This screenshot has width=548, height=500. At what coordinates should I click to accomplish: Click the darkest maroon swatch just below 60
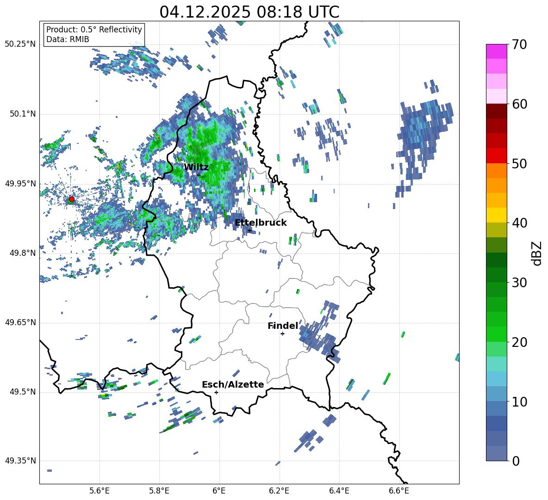click(496, 111)
